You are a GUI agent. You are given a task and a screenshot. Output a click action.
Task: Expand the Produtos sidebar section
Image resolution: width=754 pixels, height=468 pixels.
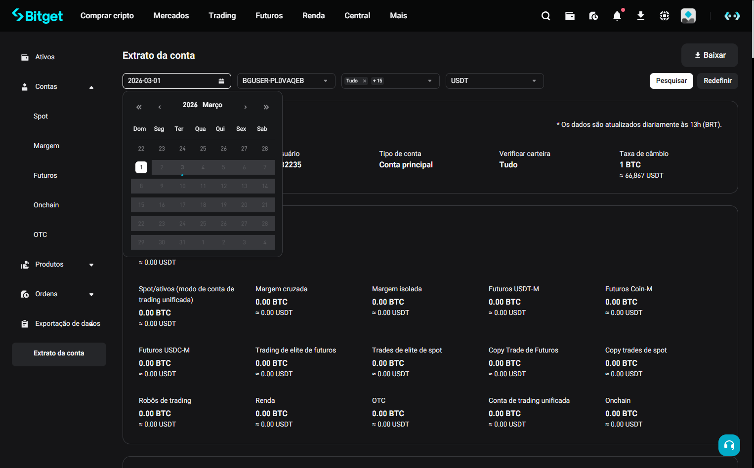[91, 265]
